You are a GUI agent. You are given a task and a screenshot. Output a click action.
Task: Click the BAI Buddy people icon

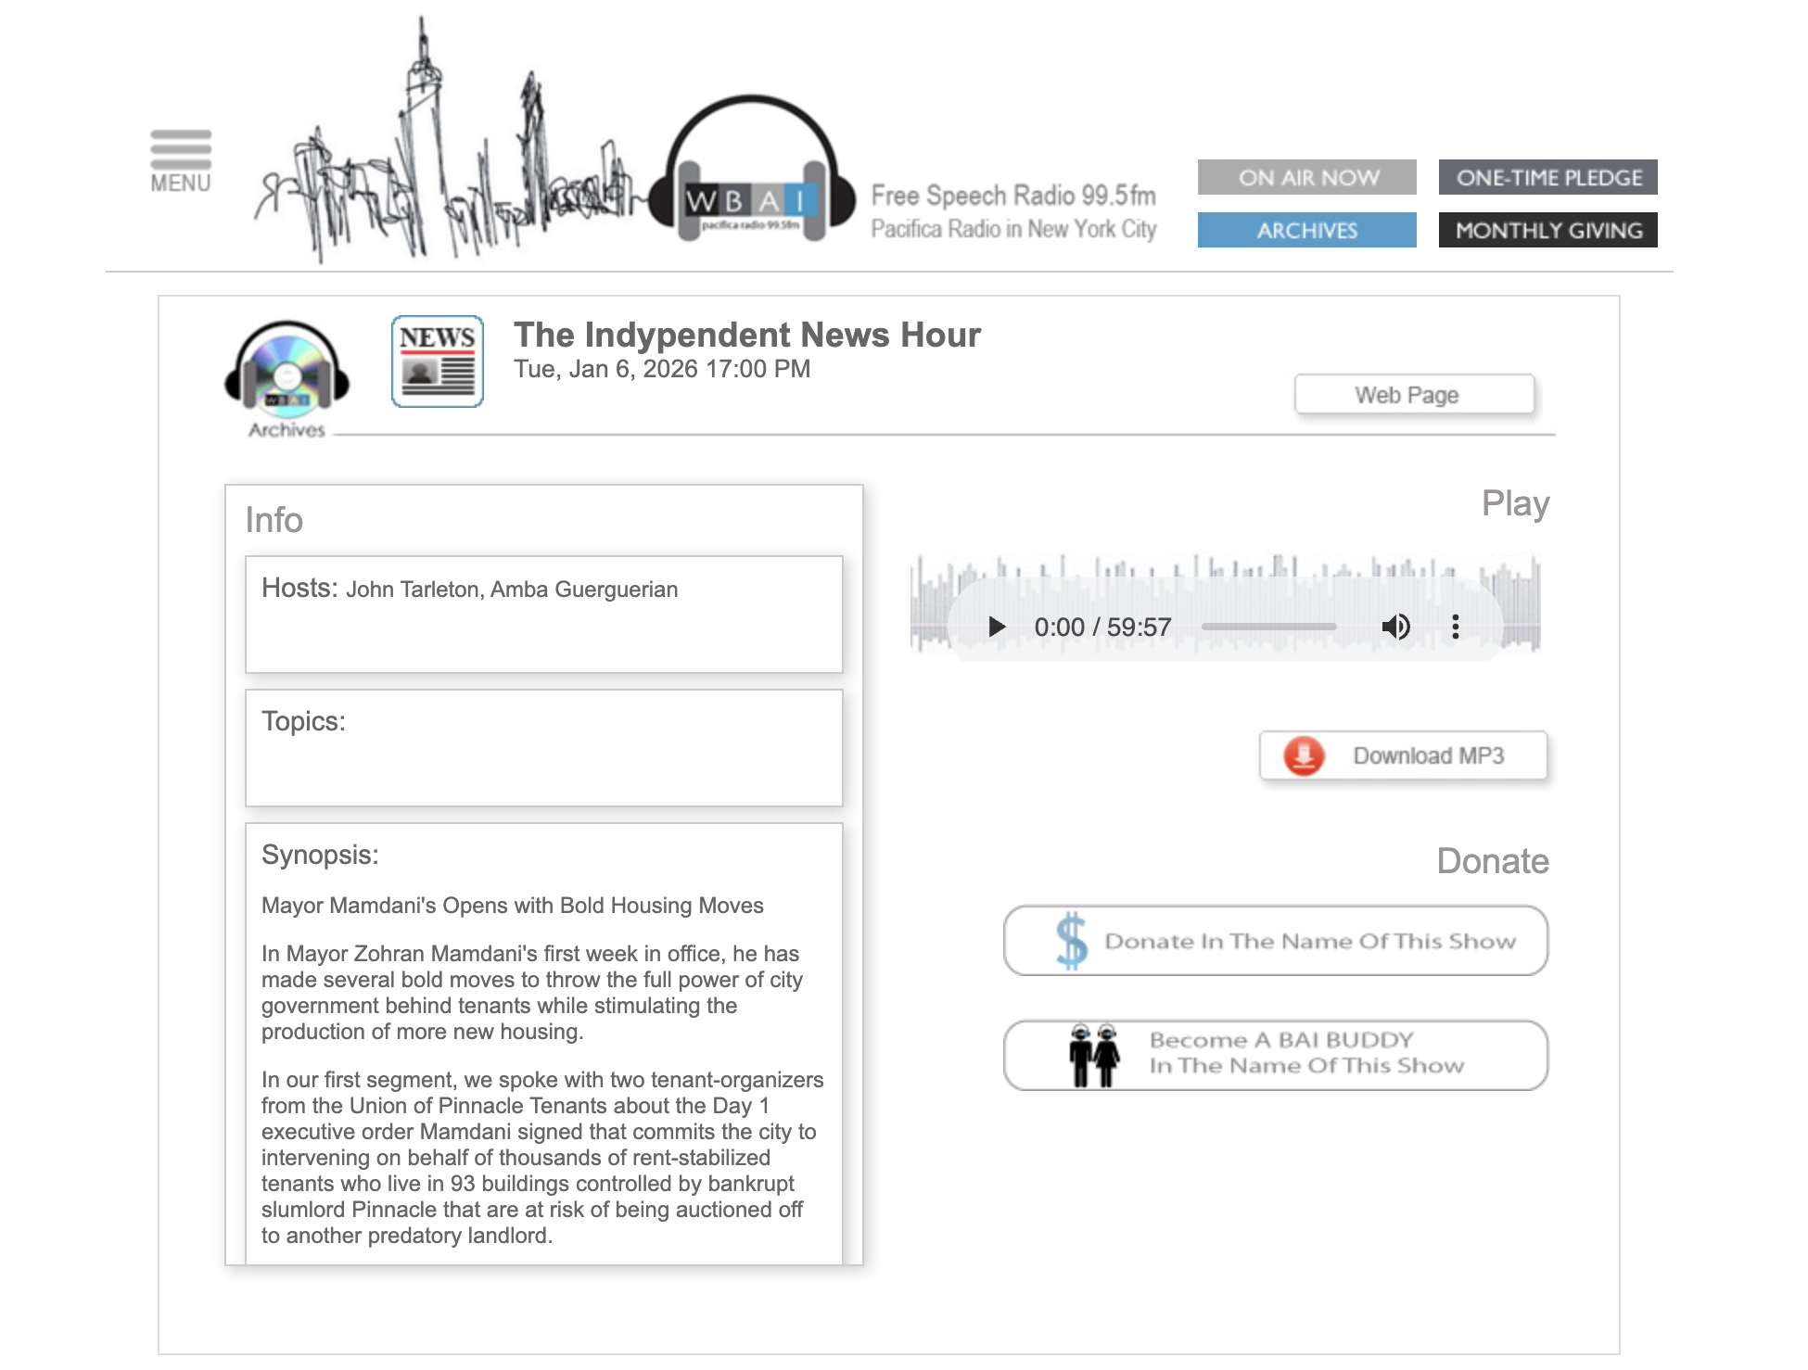[x=1094, y=1056]
